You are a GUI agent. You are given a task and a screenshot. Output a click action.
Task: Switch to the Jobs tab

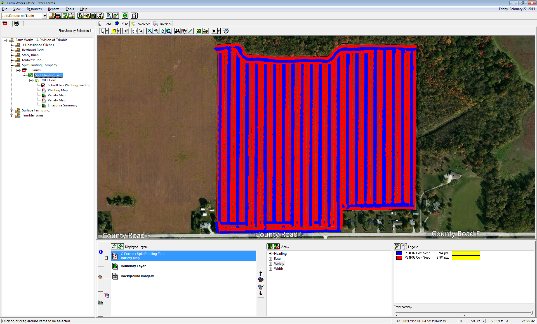105,24
